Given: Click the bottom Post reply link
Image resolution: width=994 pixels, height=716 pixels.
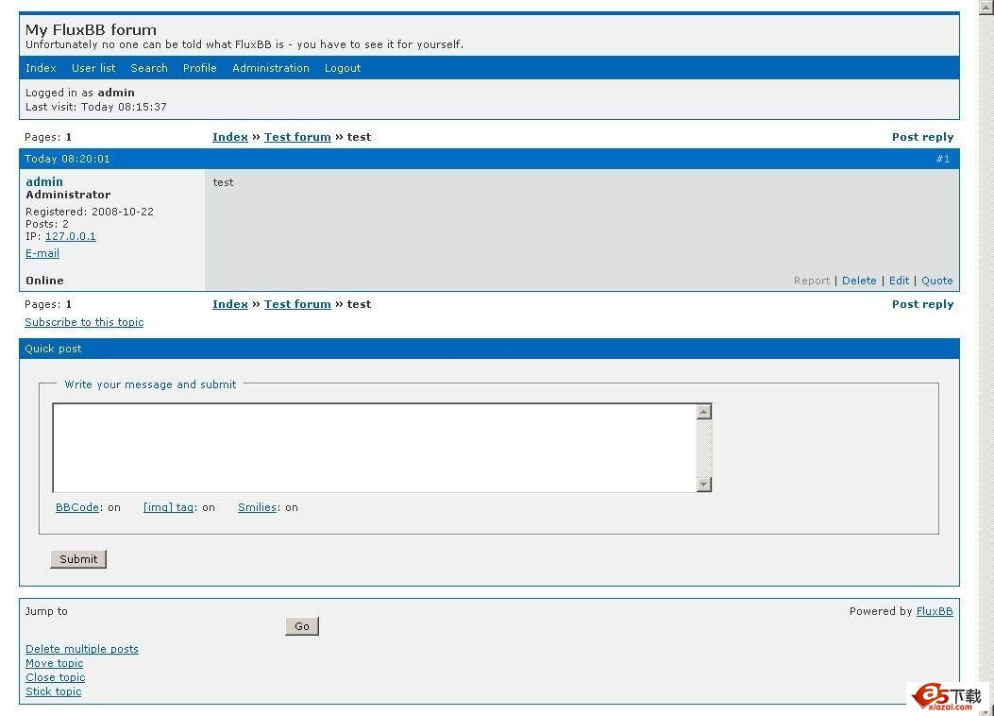Looking at the screenshot, I should [x=922, y=304].
